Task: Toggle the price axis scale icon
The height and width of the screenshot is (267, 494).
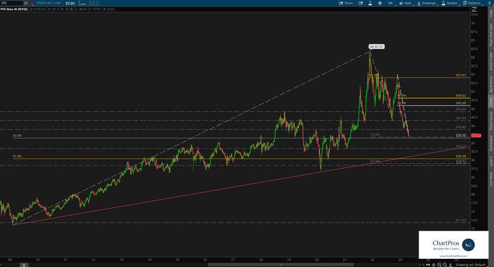Action: coord(474,9)
